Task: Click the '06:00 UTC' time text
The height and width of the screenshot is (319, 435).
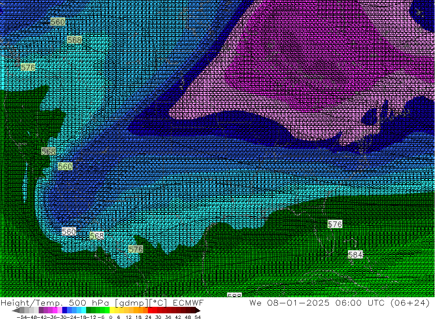Action: (x=360, y=302)
